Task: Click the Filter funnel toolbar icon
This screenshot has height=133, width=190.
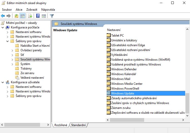Action: [52, 16]
